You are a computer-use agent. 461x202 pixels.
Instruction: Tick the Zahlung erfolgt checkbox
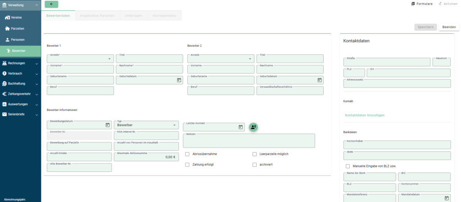click(x=187, y=165)
